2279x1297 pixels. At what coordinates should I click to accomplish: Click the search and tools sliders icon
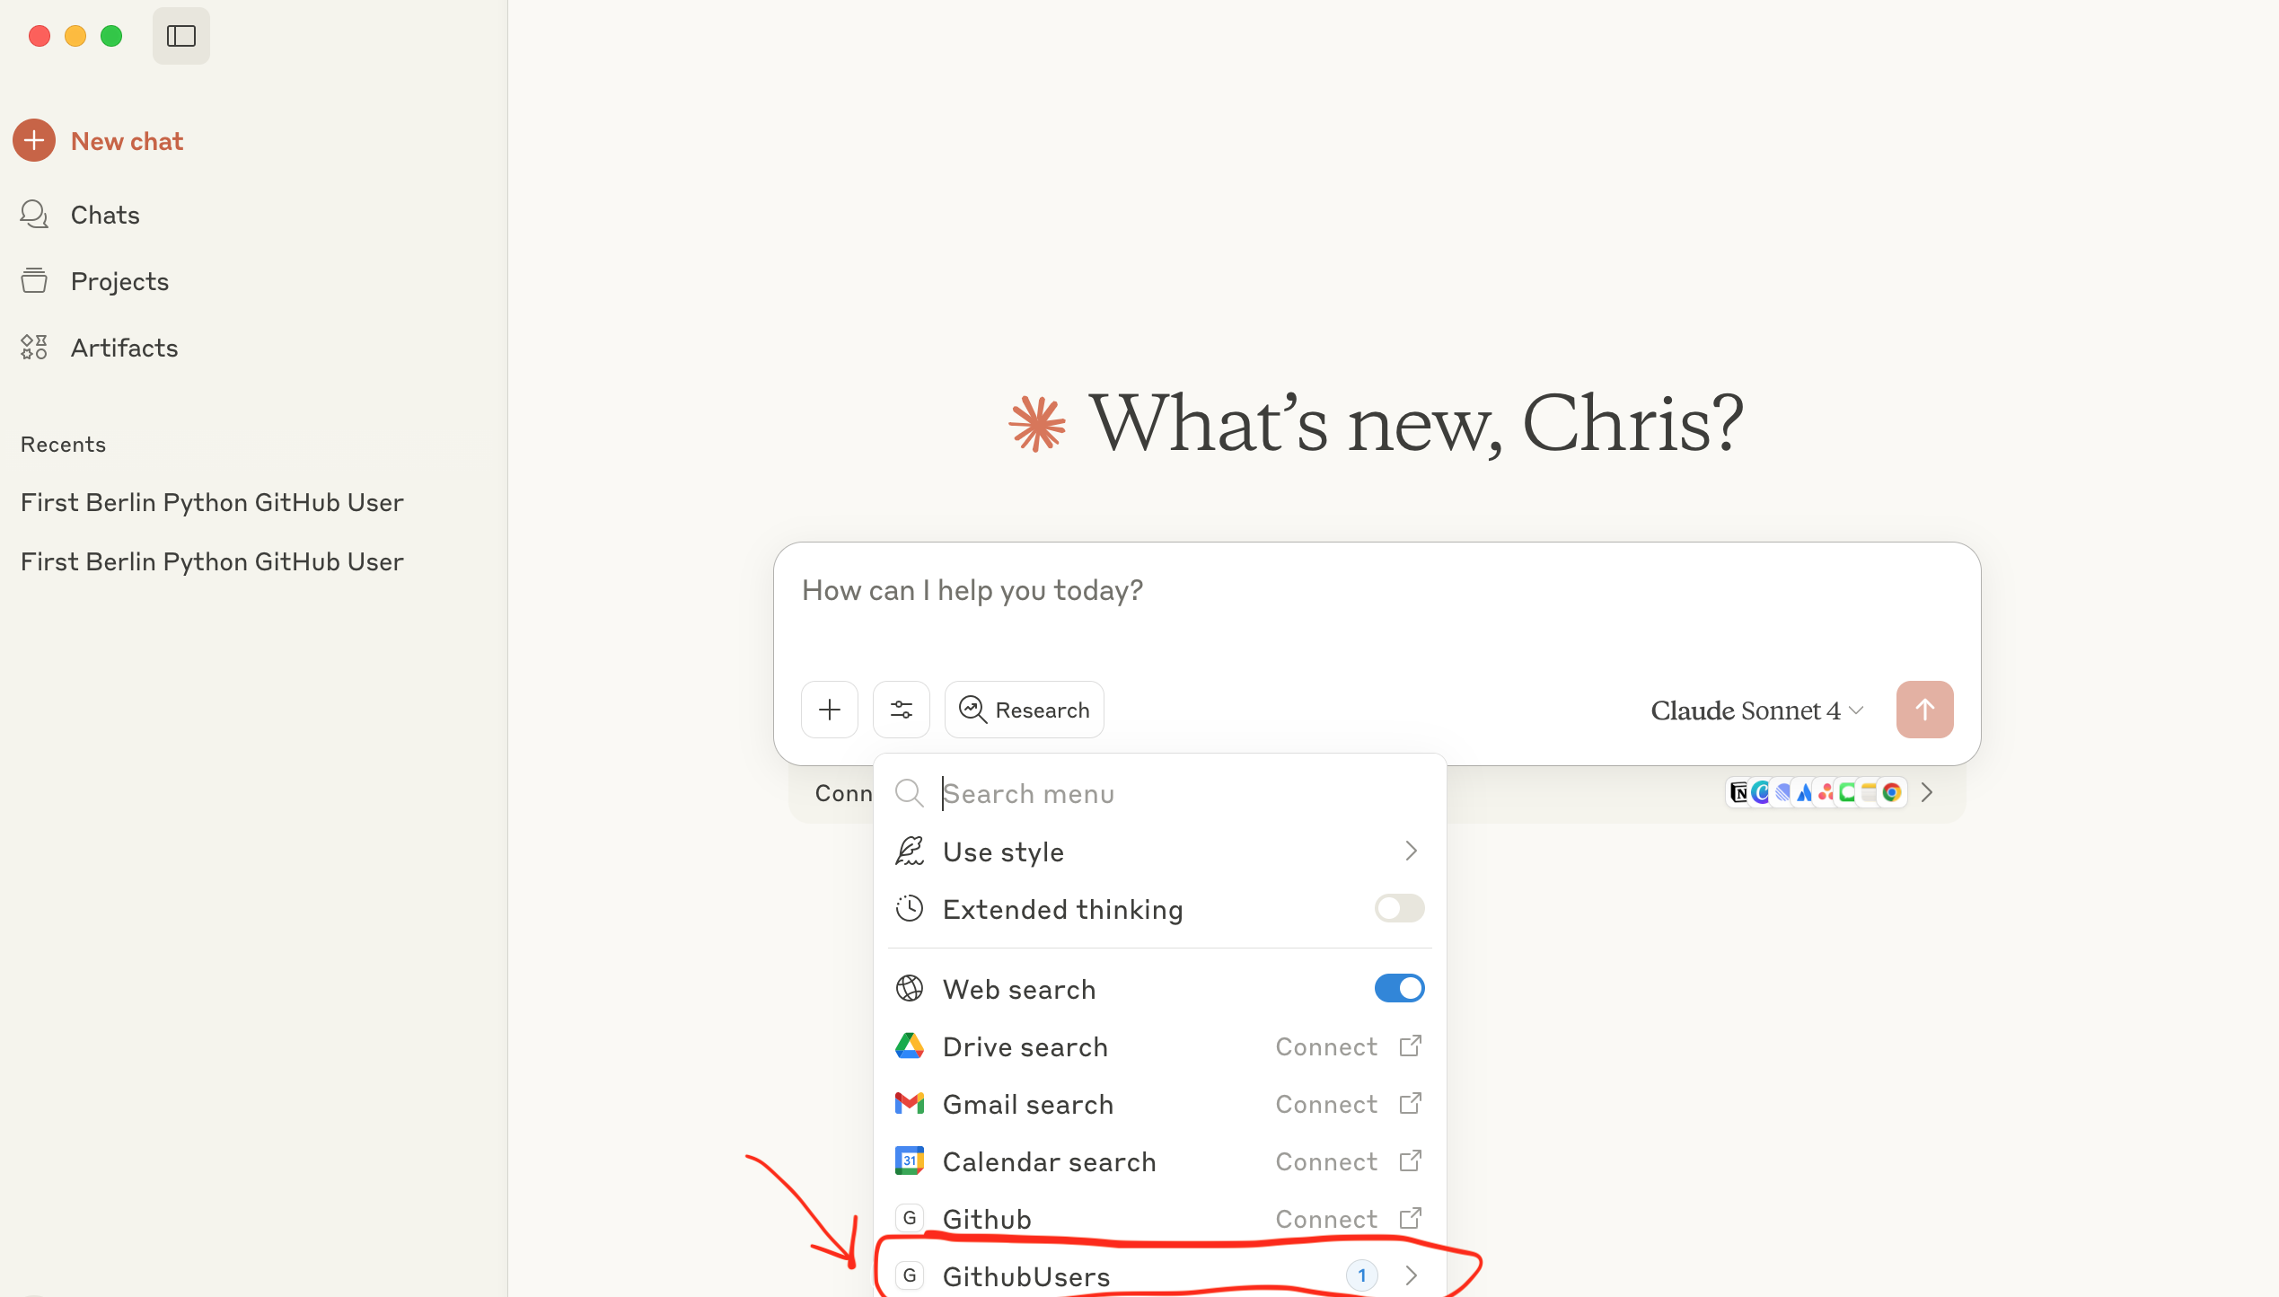902,710
